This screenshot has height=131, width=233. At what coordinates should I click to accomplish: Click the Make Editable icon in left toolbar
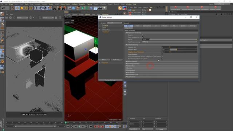(2, 14)
